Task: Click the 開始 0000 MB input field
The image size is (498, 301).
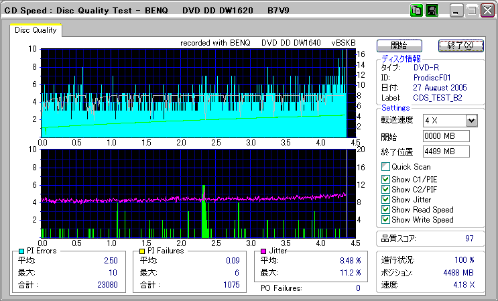Action: [x=446, y=136]
